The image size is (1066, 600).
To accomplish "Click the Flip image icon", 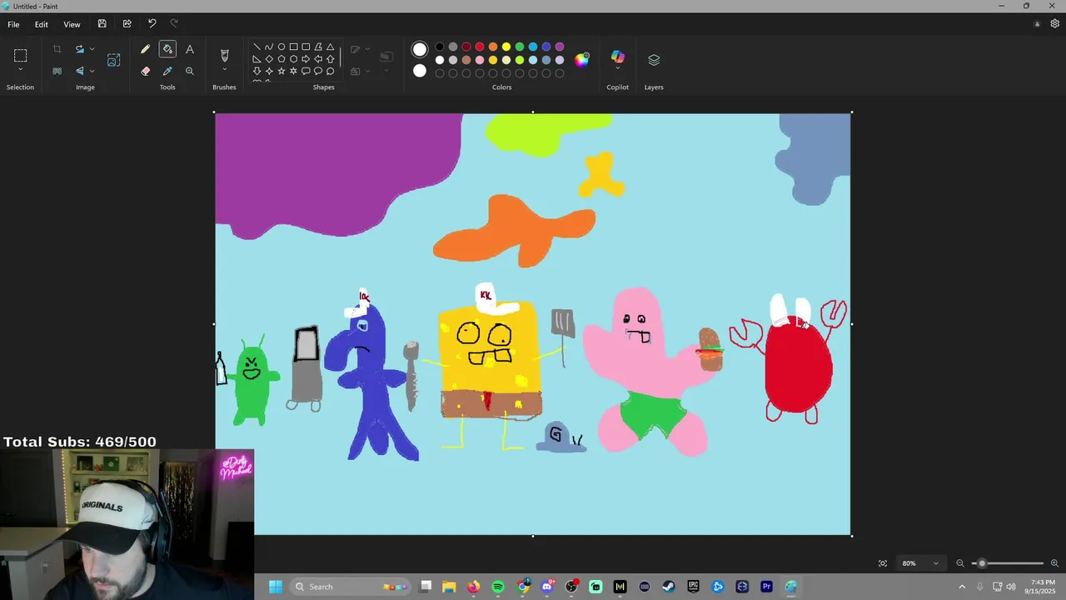I will click(80, 71).
